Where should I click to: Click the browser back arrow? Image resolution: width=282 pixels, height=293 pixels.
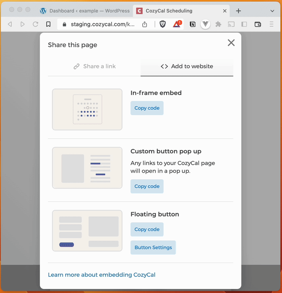coord(10,24)
